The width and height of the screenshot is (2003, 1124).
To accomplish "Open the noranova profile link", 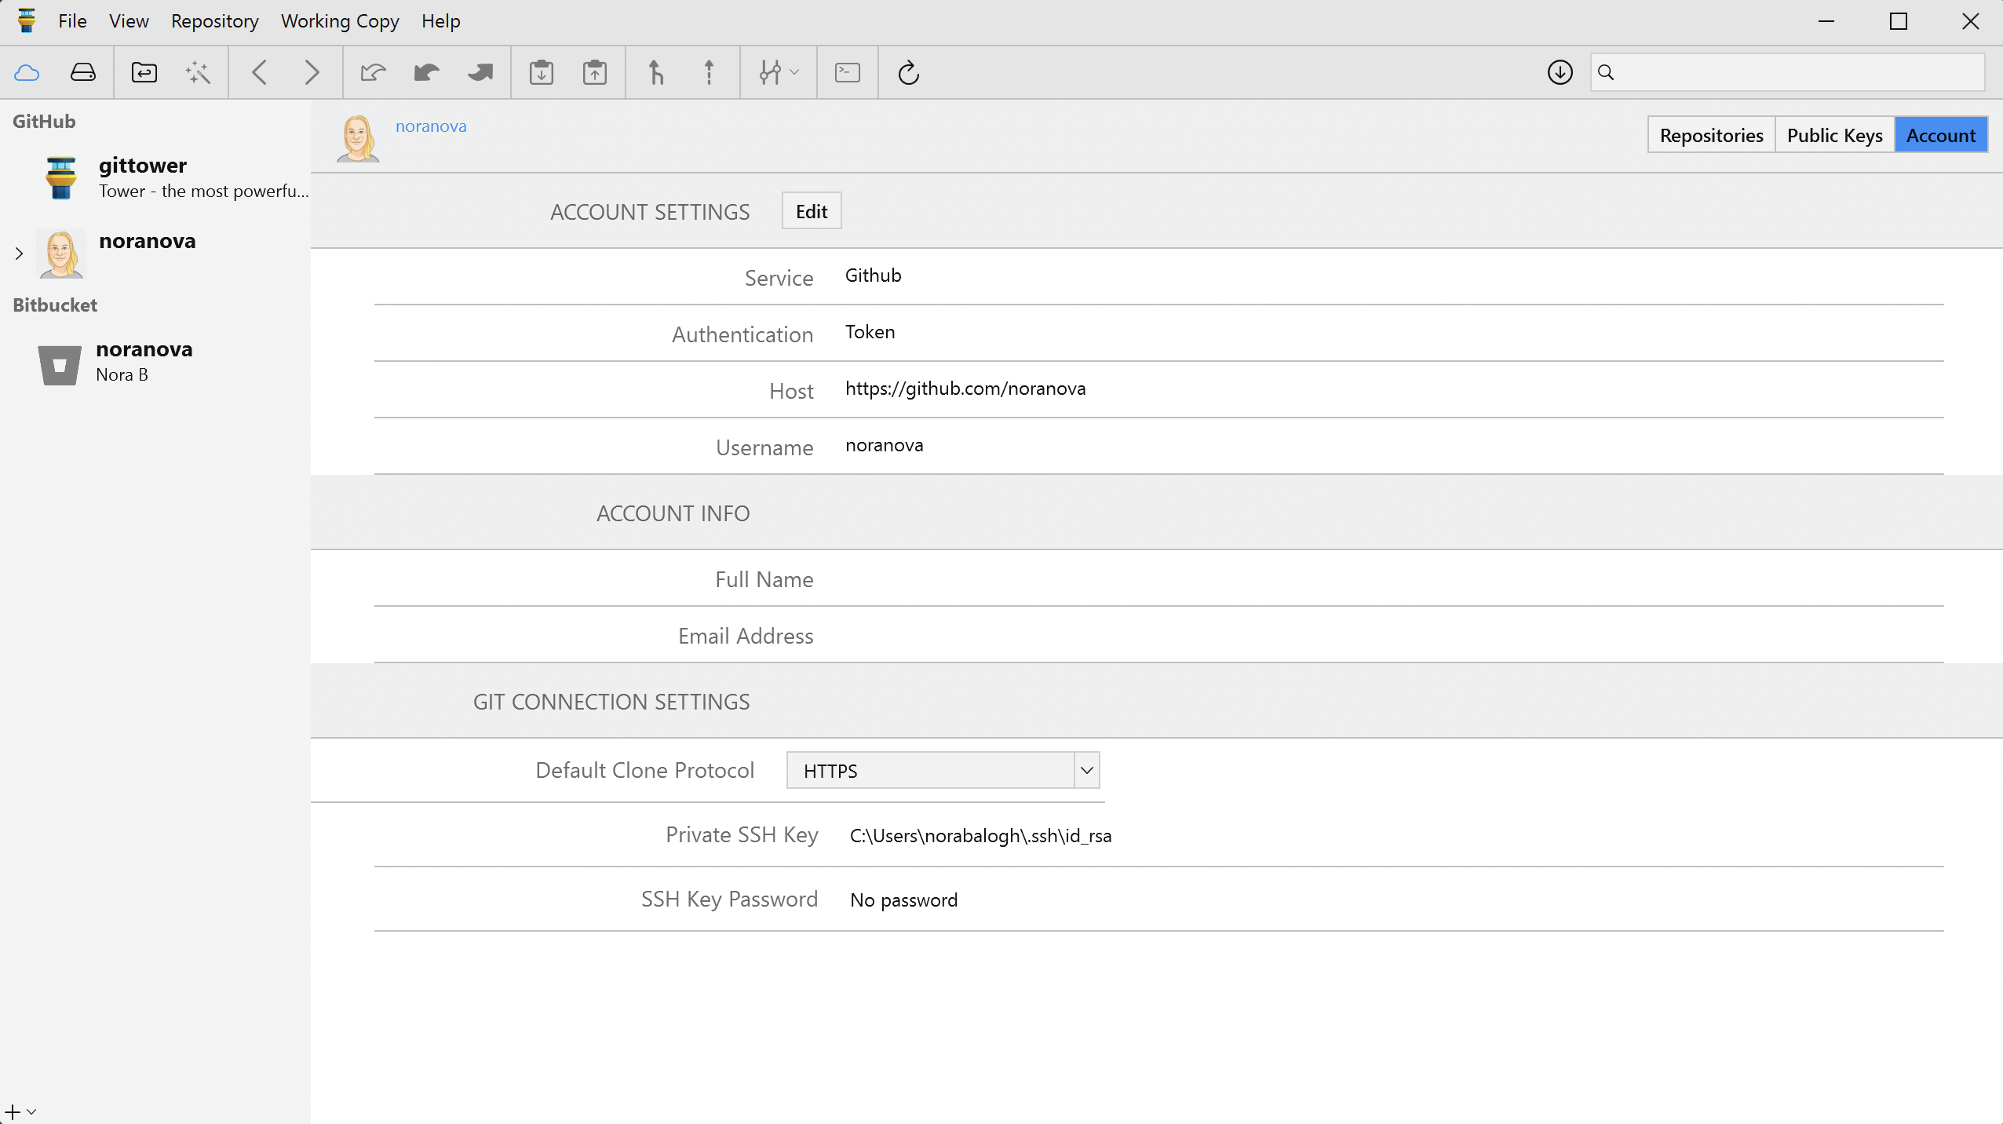I will pos(431,126).
